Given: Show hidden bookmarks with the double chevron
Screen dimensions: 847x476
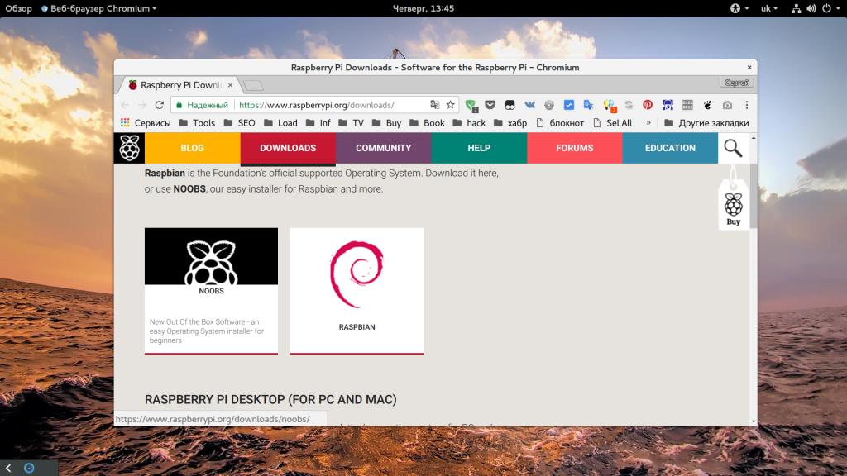Looking at the screenshot, I should click(648, 123).
